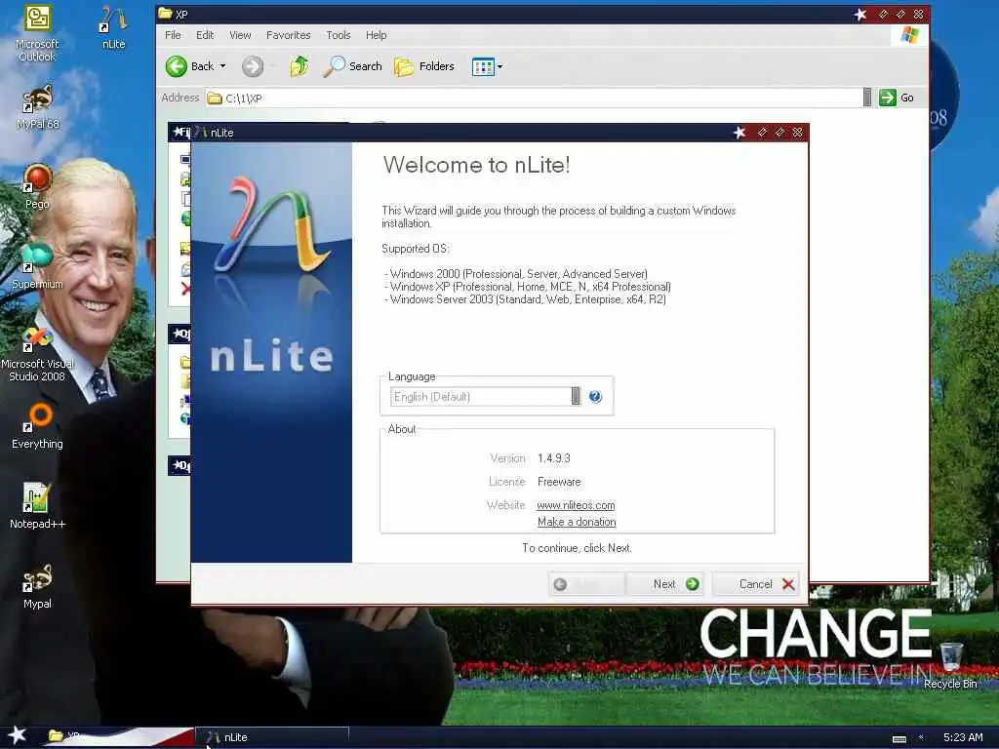Open the star Start button on taskbar

[18, 735]
